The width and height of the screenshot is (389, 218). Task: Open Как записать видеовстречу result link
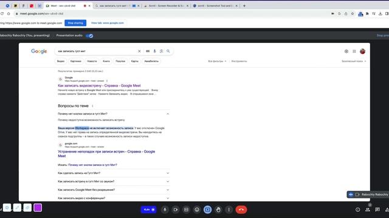[99, 85]
